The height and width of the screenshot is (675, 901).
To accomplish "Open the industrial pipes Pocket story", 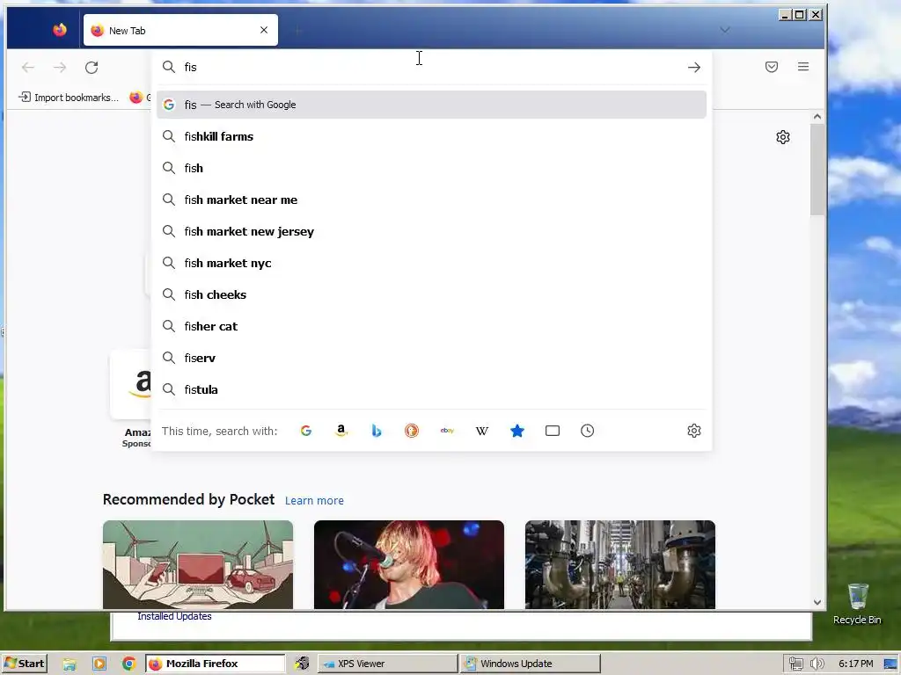I will click(x=620, y=564).
